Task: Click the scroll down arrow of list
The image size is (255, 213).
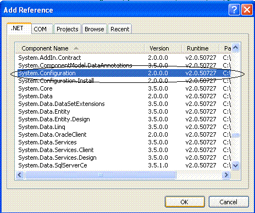Action: pyautogui.click(x=235, y=166)
